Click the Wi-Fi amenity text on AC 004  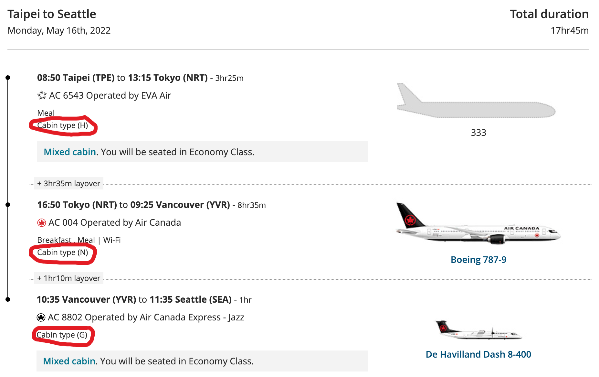click(x=112, y=240)
